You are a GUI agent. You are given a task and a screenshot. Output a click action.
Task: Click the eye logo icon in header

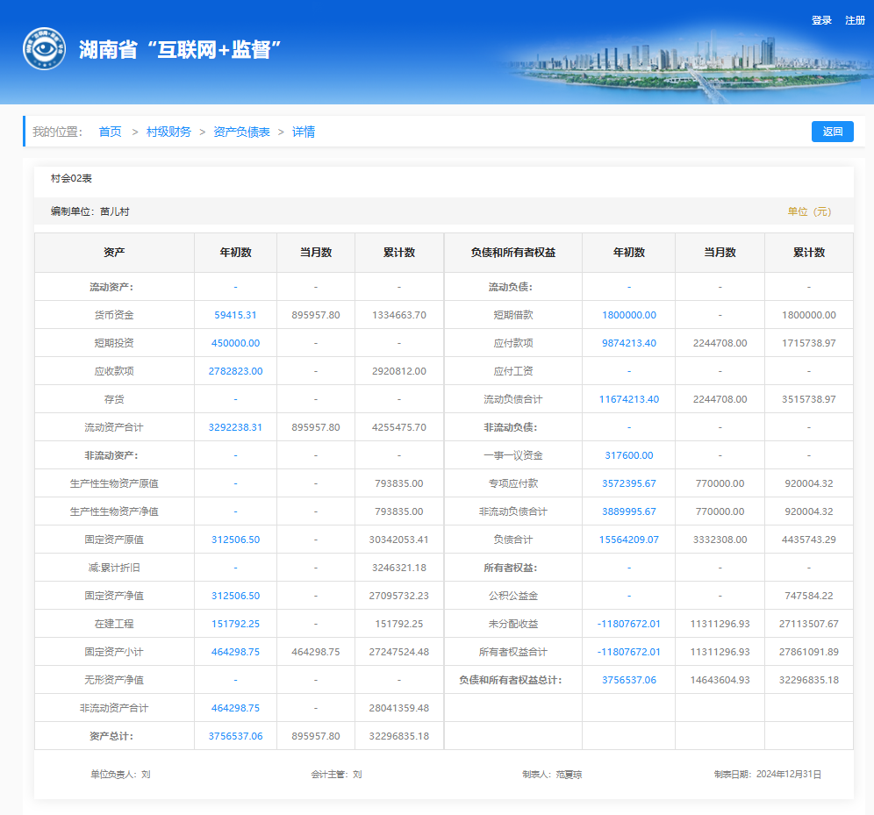pos(44,49)
